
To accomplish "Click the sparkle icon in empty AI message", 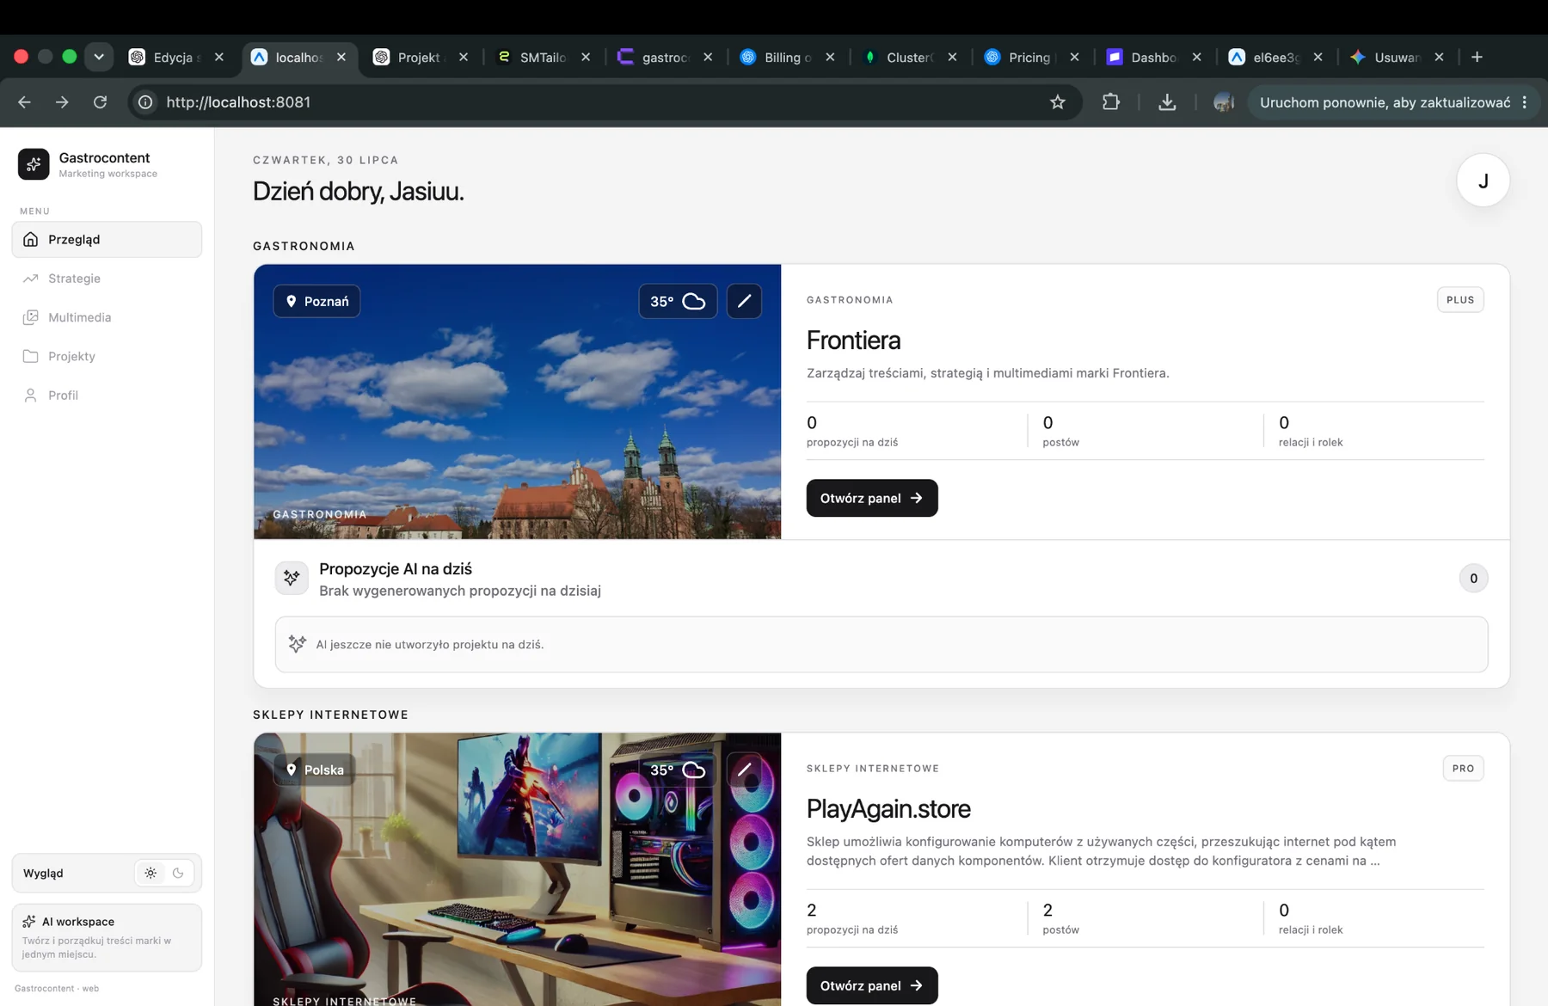I will 298,644.
